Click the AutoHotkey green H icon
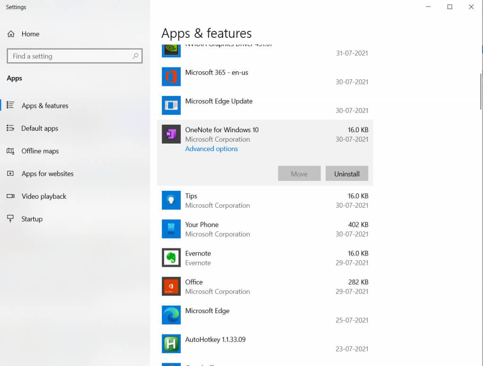The width and height of the screenshot is (483, 366). (x=171, y=343)
